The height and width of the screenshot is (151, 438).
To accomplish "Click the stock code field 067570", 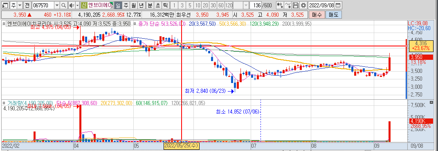I will [x=43, y=5].
